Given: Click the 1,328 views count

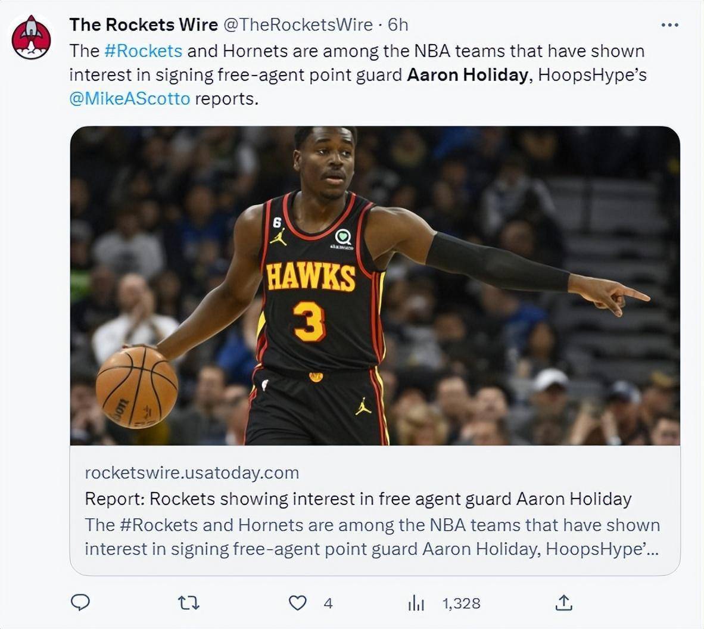Looking at the screenshot, I should click(x=462, y=603).
